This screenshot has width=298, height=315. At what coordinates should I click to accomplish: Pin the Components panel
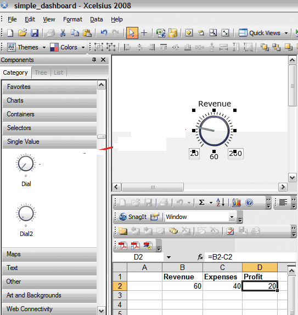tap(94, 60)
